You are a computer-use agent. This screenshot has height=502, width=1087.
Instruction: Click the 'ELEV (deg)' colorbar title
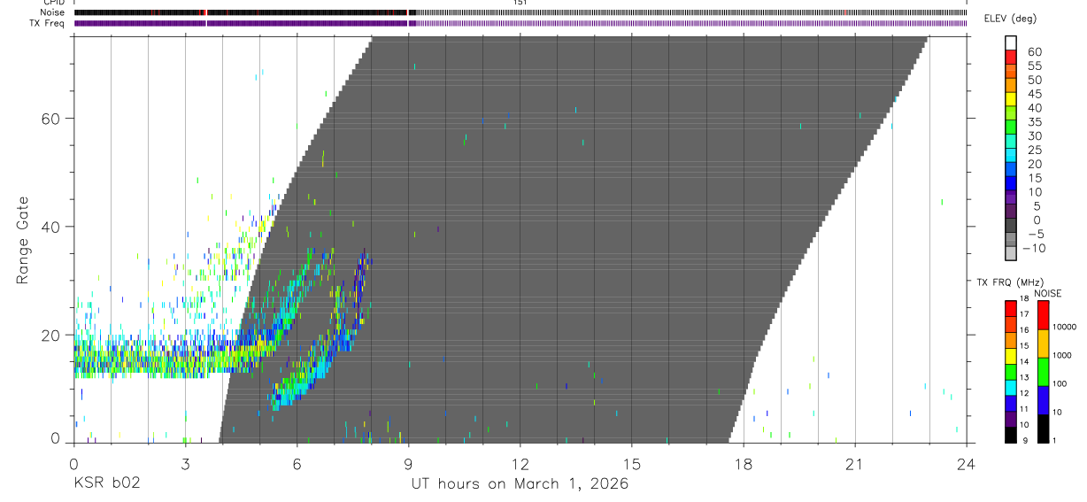(1011, 19)
